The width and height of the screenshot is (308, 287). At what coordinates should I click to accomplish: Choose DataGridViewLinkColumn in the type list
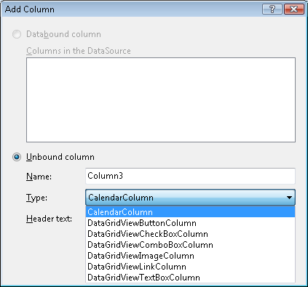click(x=190, y=267)
